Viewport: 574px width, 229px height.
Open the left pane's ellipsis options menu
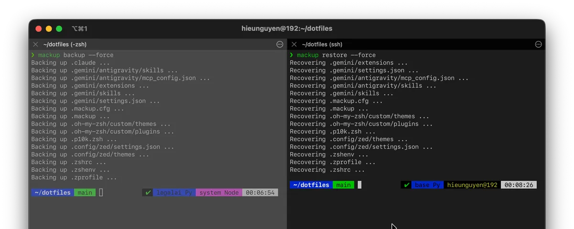coord(280,44)
